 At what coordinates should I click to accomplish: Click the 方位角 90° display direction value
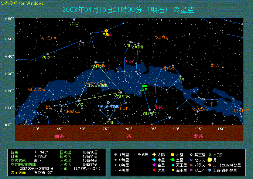(x=44, y=173)
